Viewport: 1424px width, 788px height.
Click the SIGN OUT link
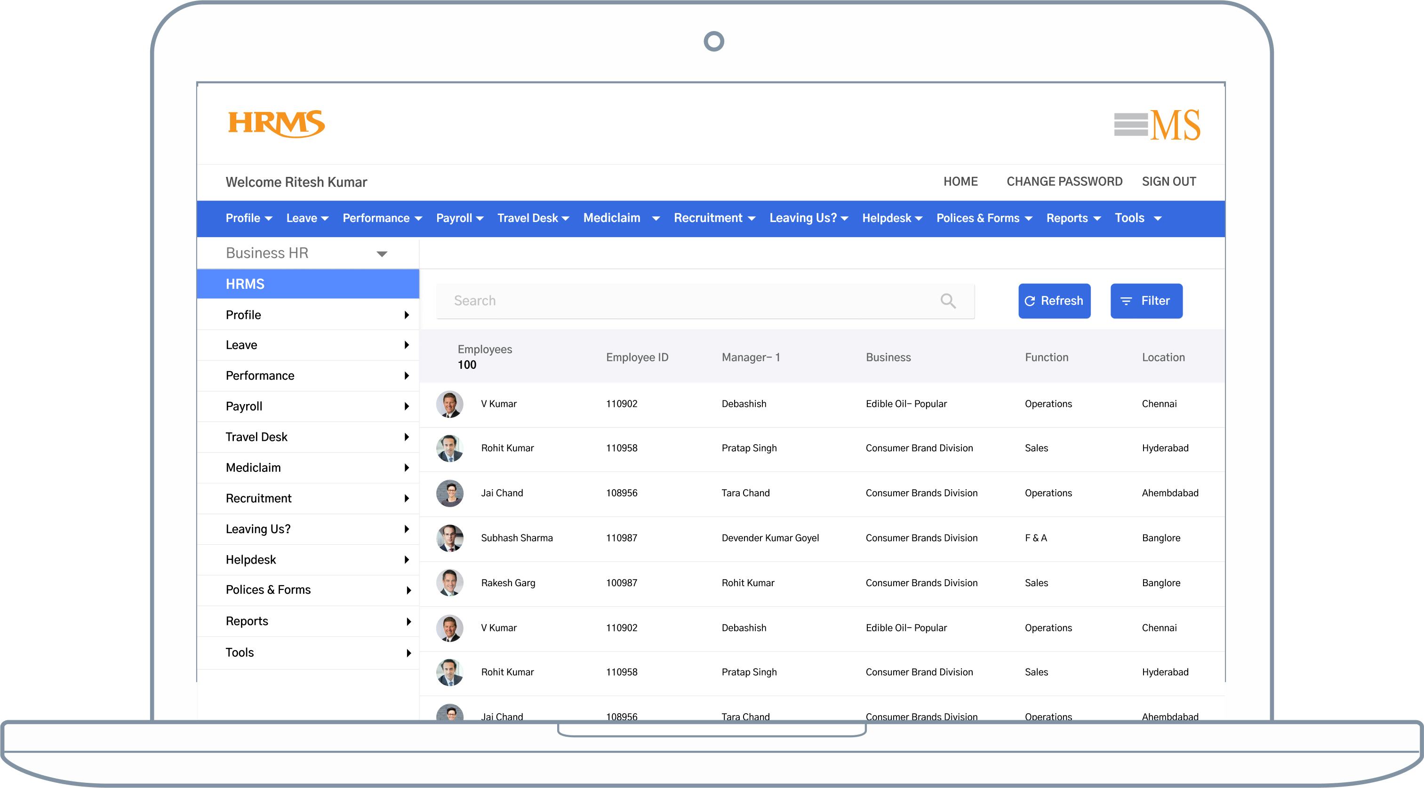[1168, 181]
